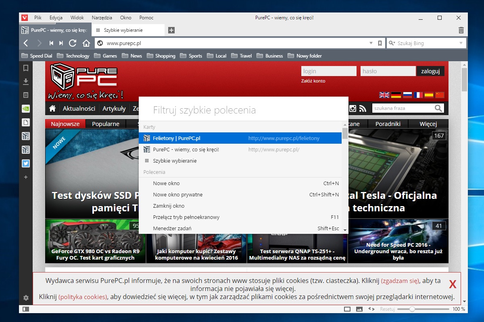This screenshot has width=484, height=322.
Task: Open the Edycja menu
Action: click(56, 18)
